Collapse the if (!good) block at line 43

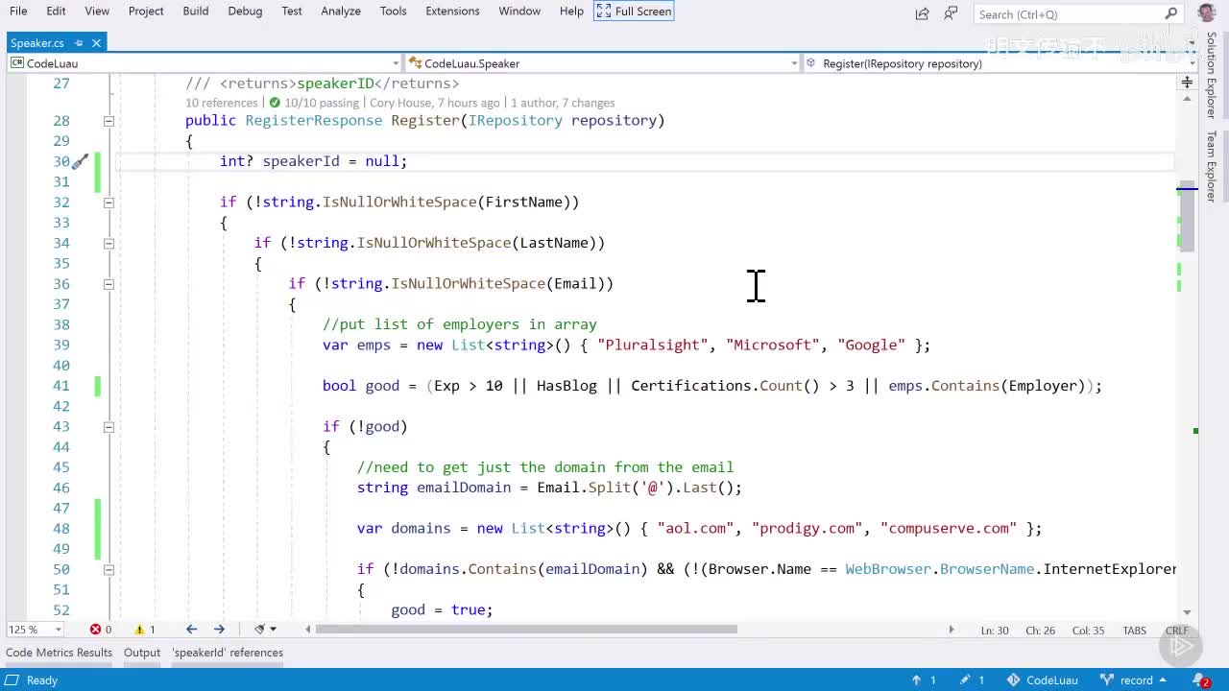tap(108, 427)
